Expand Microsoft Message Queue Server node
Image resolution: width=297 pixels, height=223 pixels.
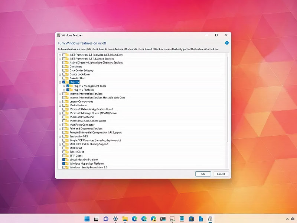pyautogui.click(x=60, y=113)
